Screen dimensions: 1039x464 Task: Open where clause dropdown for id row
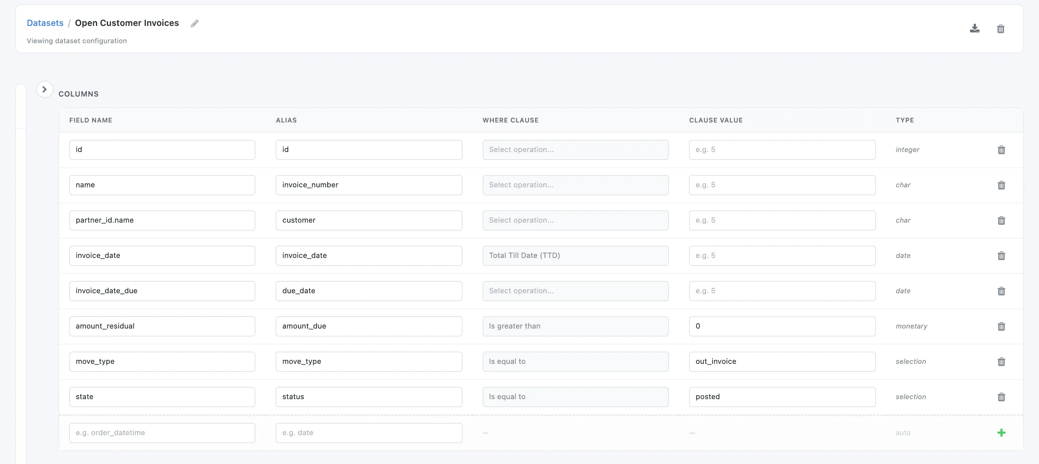point(575,150)
